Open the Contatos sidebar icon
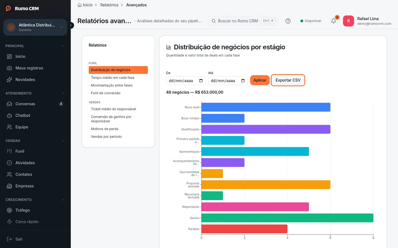Screen dimensions: 398x248 click(x=10, y=175)
